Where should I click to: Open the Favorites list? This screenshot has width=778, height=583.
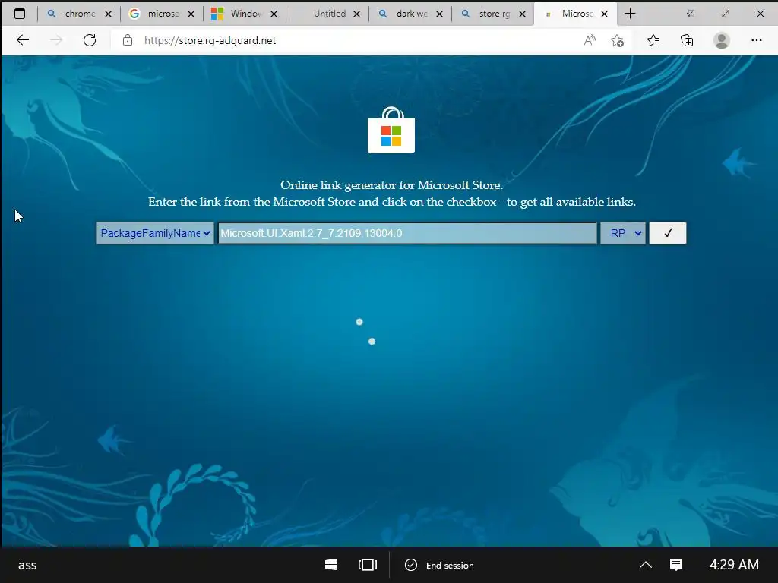tap(653, 40)
